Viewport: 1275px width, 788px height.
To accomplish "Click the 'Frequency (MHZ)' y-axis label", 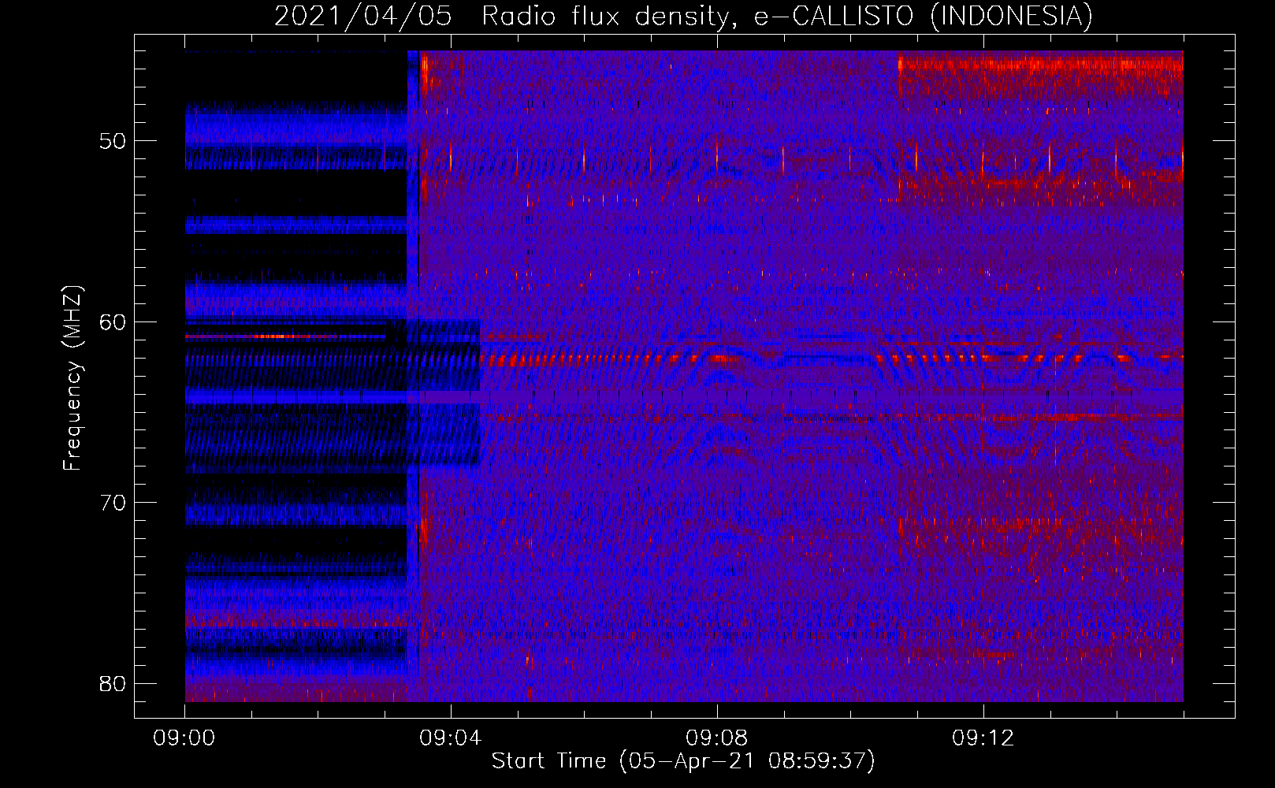I will coord(72,378).
